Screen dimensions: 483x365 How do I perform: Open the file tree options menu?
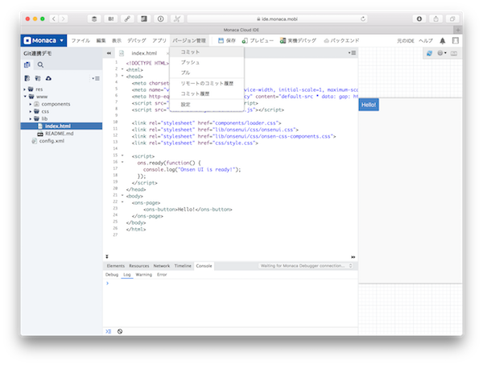(96, 78)
